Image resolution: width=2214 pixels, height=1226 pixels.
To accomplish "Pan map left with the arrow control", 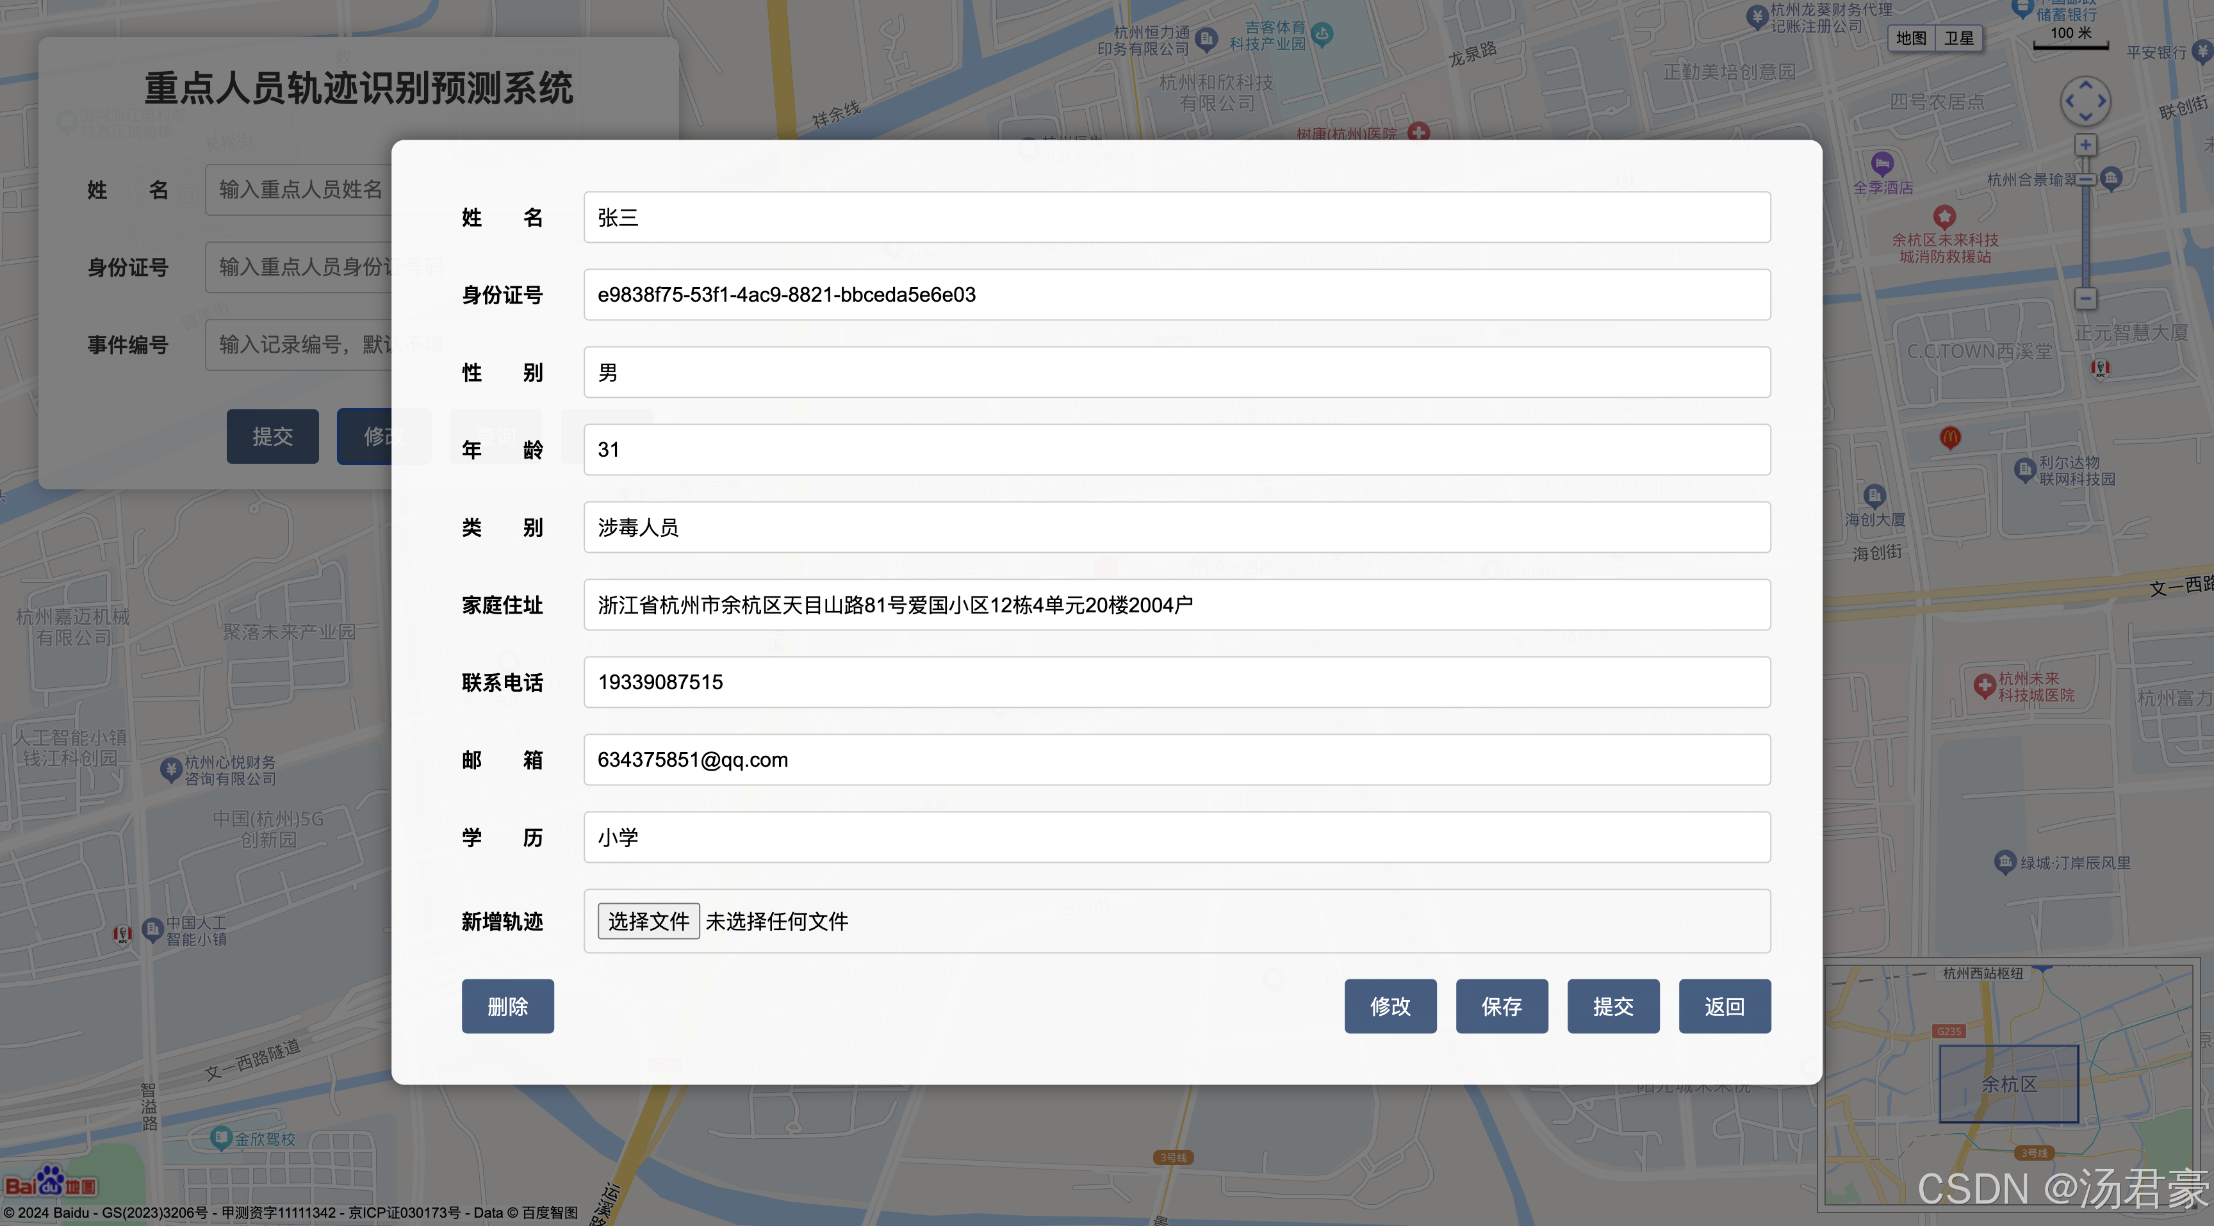I will click(x=2069, y=101).
